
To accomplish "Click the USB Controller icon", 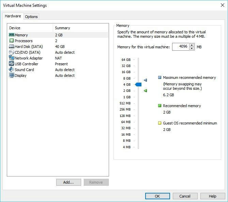I will pos(11,64).
